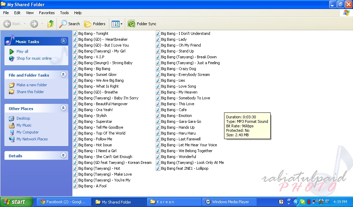Image resolution: width=353 pixels, height=207 pixels.
Task: Select file Big Bang - Crazy Dog
Action: click(179, 69)
